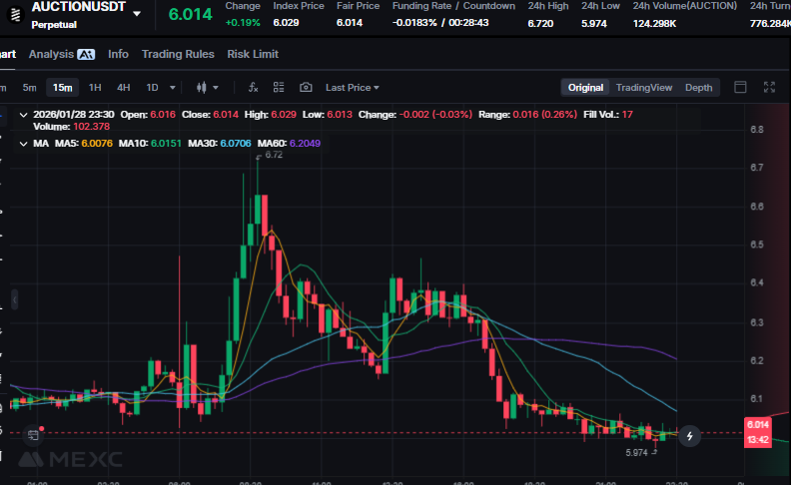Click the MA10 value 6.0151

(165, 144)
